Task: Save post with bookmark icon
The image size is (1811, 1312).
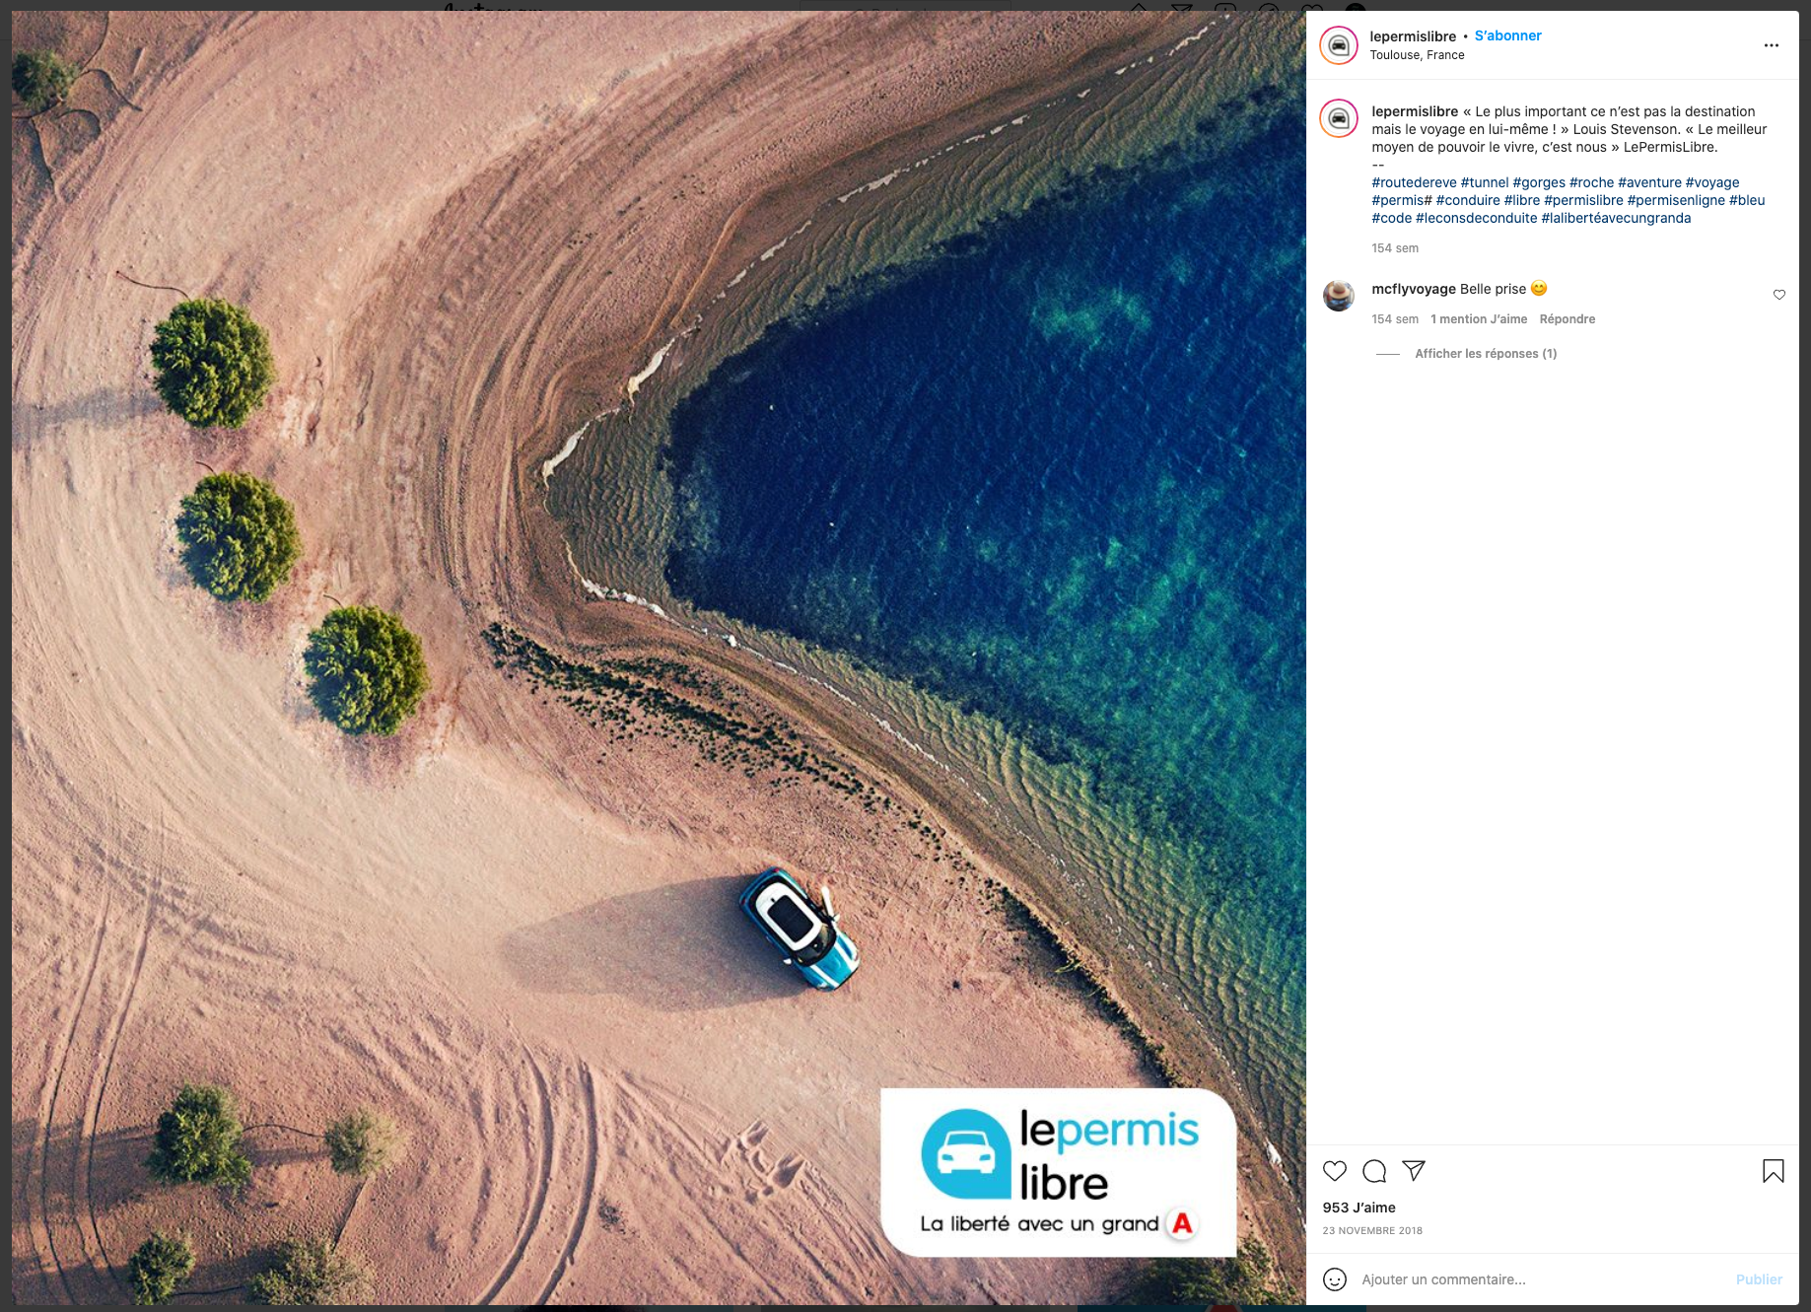Action: pyautogui.click(x=1773, y=1171)
